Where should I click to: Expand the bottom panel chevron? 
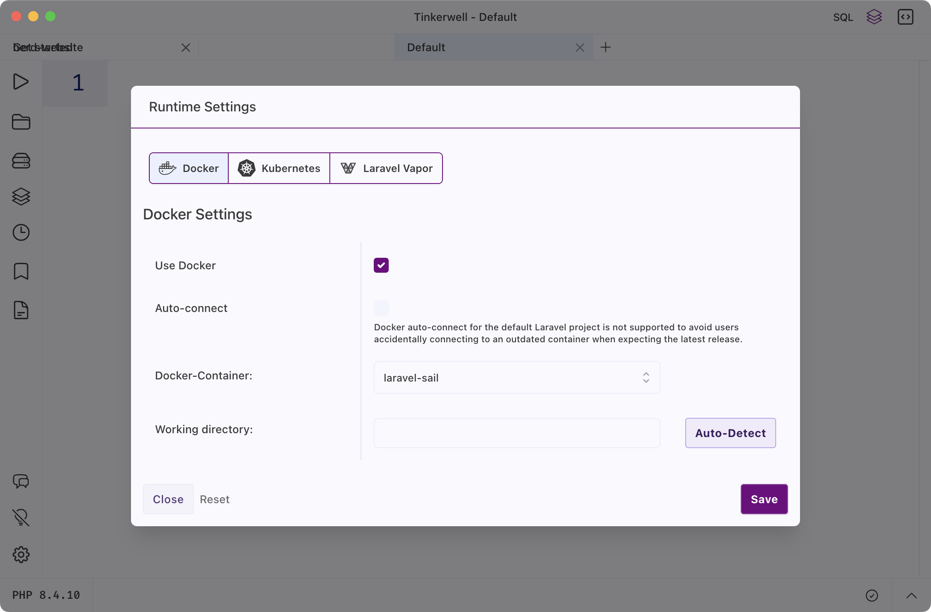click(911, 596)
